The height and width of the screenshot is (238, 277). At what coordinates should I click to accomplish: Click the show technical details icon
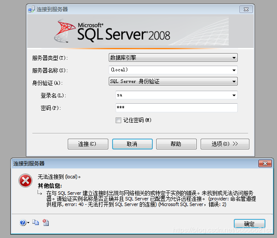(46, 222)
